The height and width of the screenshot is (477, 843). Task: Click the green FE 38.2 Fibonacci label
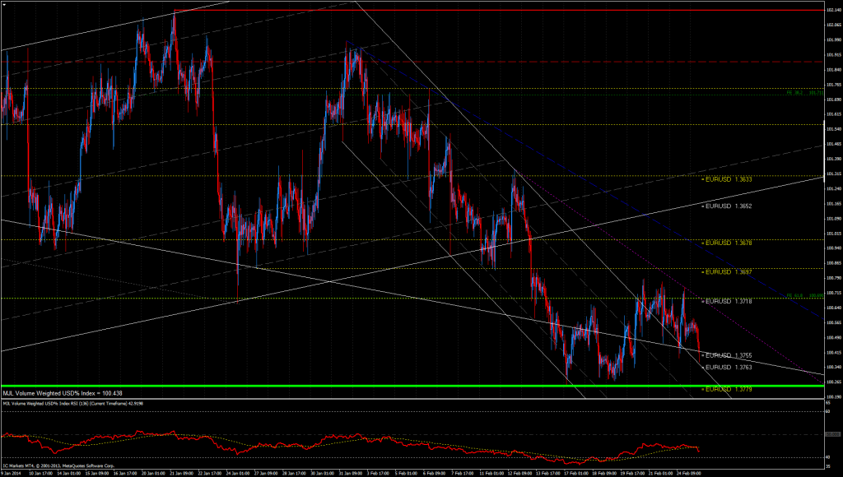[805, 93]
